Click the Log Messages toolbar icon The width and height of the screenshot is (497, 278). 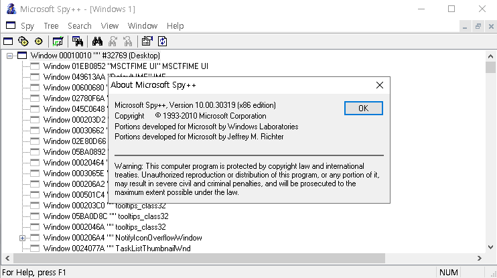point(58,42)
